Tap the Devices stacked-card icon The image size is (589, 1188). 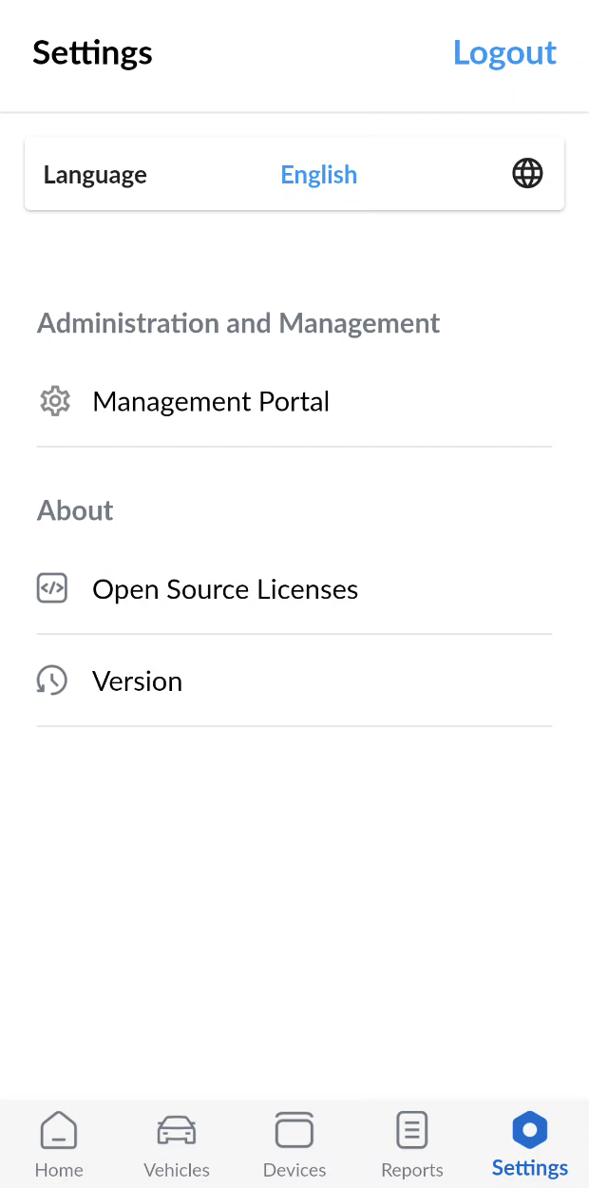(x=294, y=1131)
